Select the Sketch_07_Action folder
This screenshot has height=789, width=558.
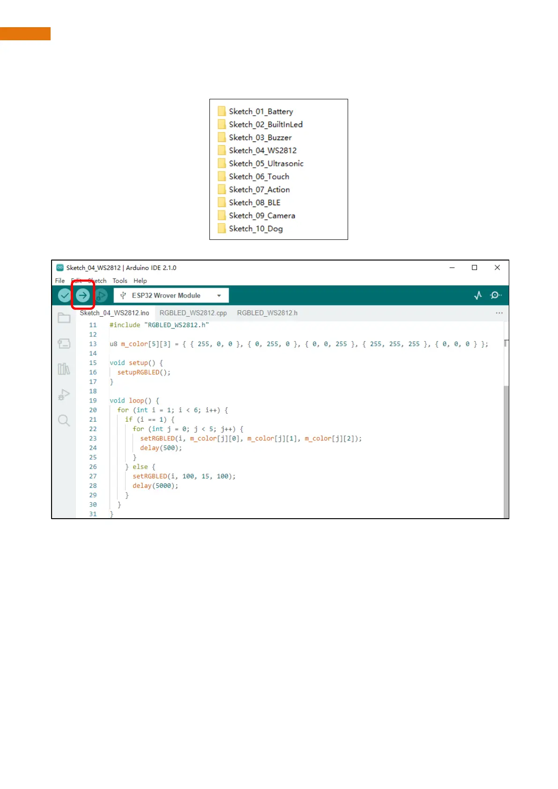tap(254, 190)
